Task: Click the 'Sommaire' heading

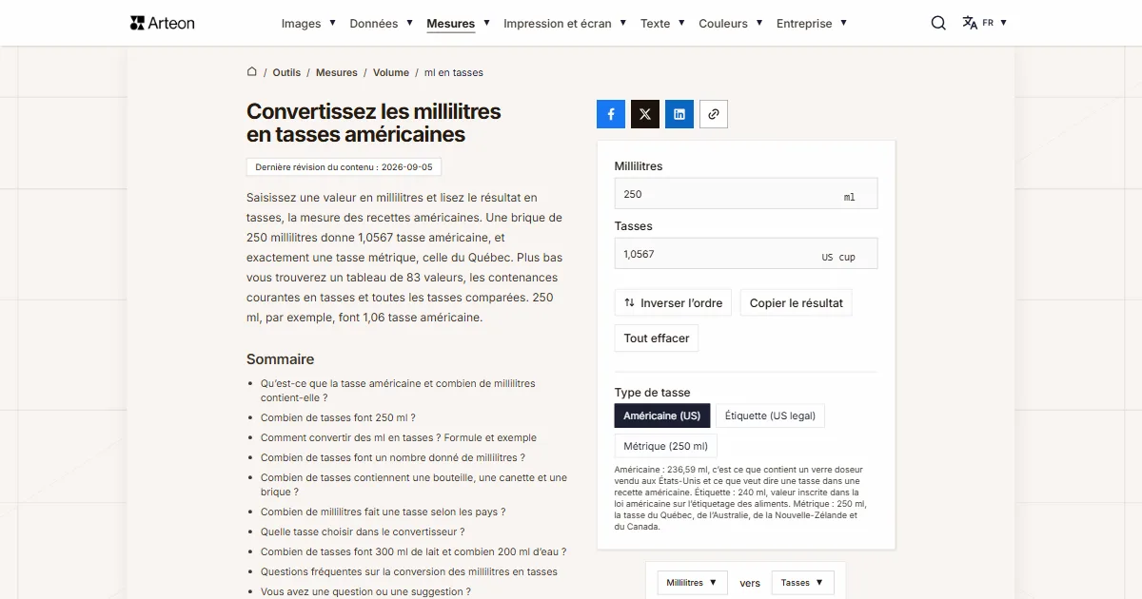Action: [x=280, y=359]
